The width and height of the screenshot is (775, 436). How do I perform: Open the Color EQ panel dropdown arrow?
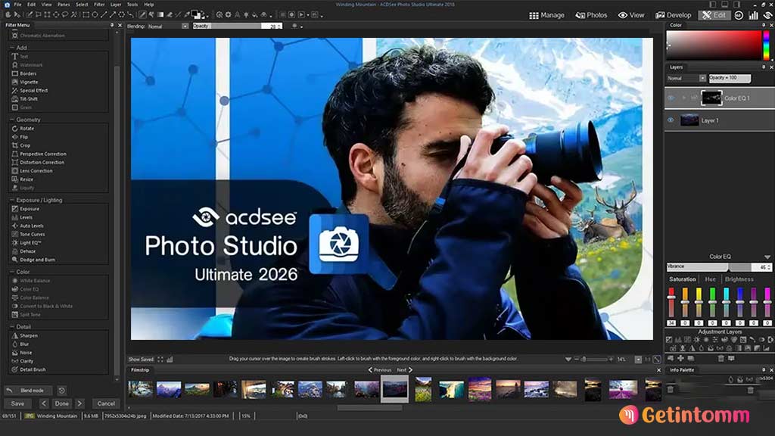click(767, 257)
